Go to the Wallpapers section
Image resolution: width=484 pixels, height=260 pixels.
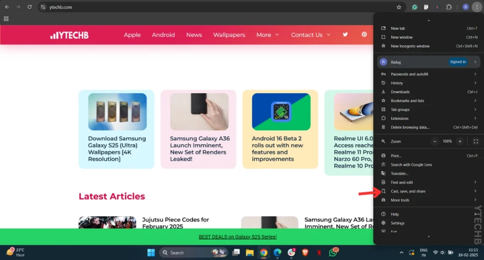click(229, 35)
